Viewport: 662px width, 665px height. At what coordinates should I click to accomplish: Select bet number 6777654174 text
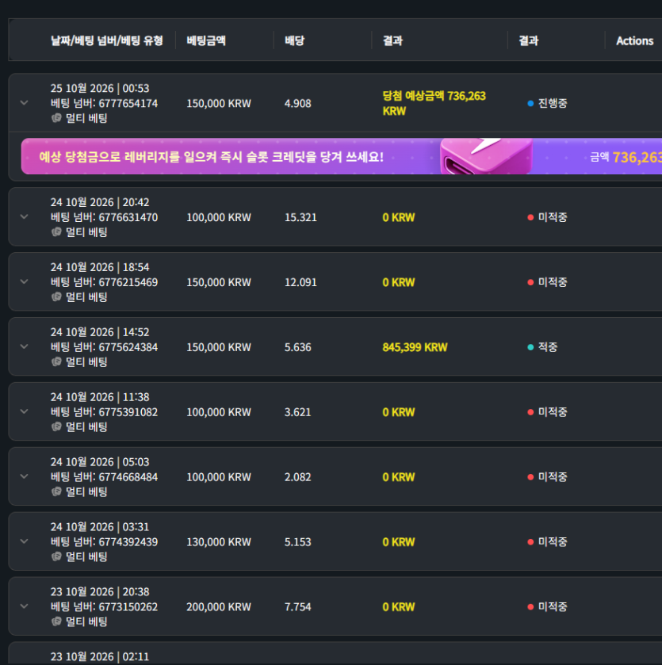point(128,103)
